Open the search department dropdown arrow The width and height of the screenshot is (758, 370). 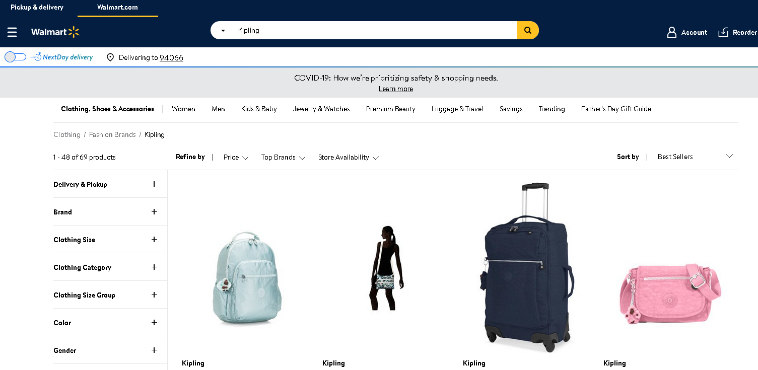[223, 31]
